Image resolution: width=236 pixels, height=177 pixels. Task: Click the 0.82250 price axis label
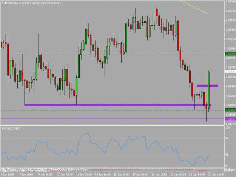pyautogui.click(x=231, y=96)
